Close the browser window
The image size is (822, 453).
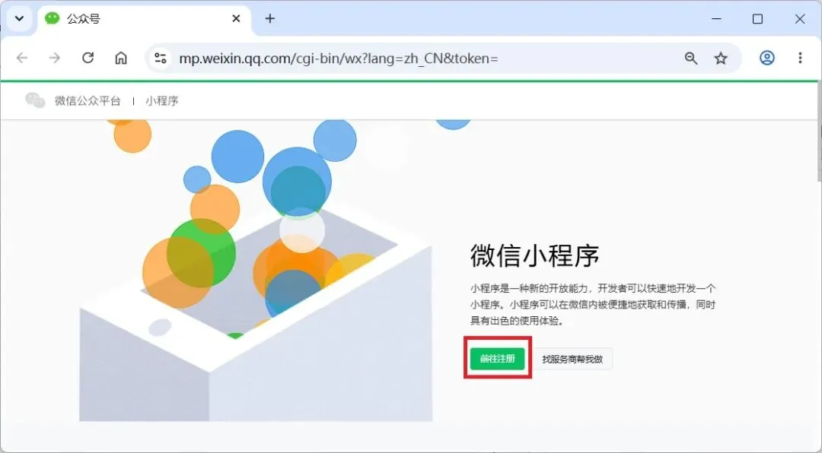tap(799, 19)
